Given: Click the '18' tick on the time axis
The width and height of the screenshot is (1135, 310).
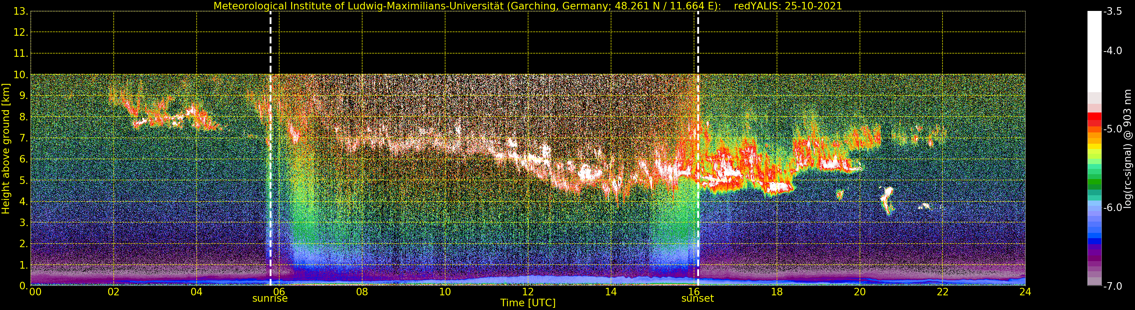Looking at the screenshot, I should 777,292.
